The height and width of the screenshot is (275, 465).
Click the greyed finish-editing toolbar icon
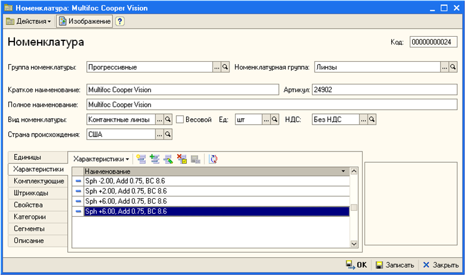click(196, 159)
